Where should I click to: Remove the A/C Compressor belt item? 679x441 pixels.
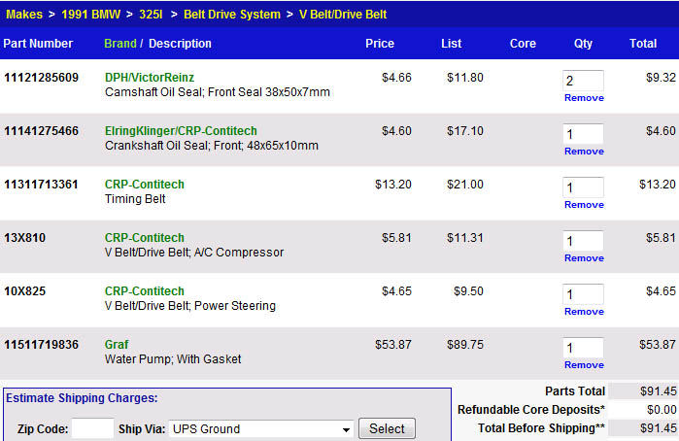(584, 258)
